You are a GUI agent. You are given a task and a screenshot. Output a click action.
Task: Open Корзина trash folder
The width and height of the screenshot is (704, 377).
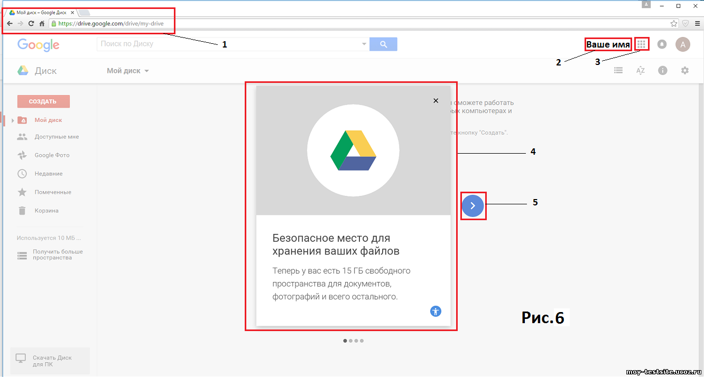pyautogui.click(x=47, y=211)
